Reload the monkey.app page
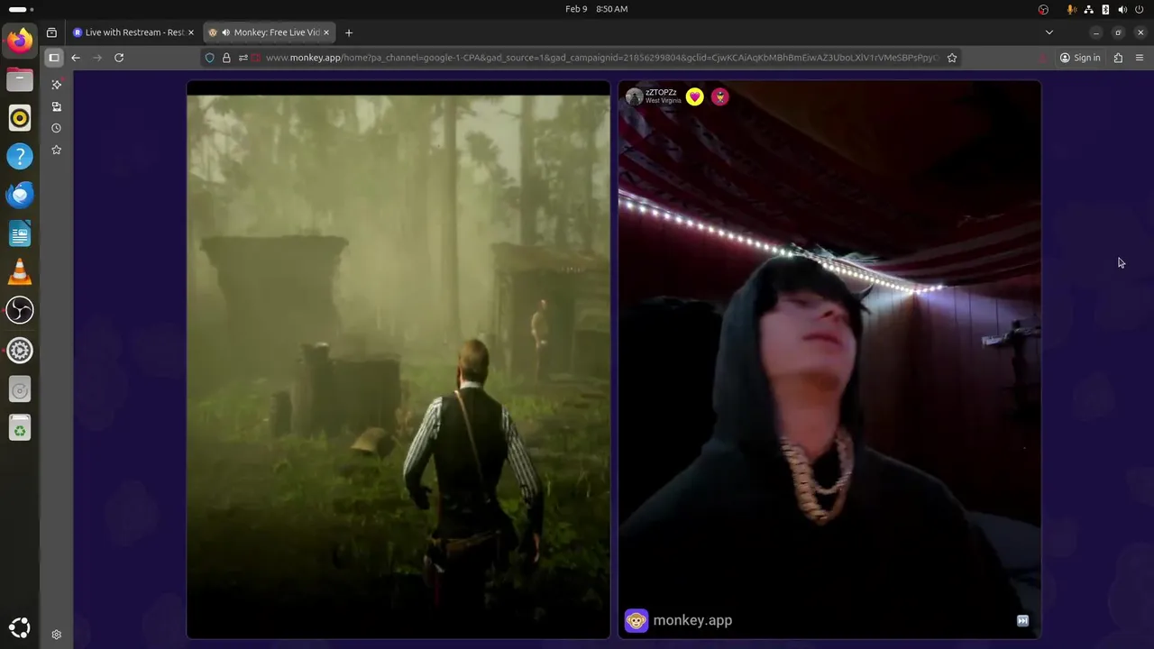The width and height of the screenshot is (1154, 649). point(119,58)
